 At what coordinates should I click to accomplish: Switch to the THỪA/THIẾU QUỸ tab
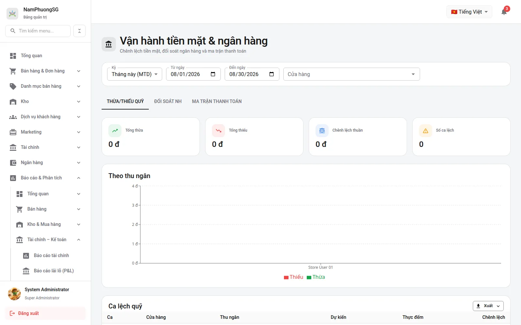tap(125, 101)
